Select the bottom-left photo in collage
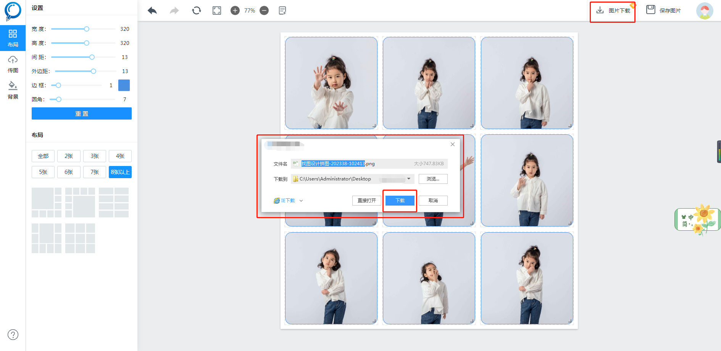The height and width of the screenshot is (351, 721). click(x=331, y=278)
